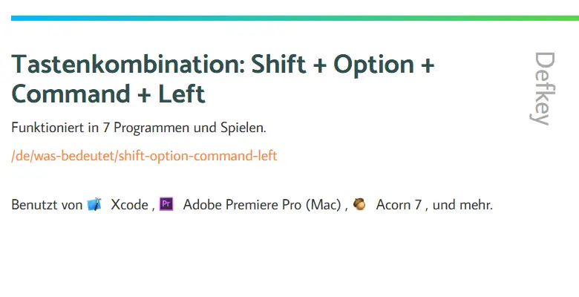Open the Acorn 7 text link
This screenshot has width=579, height=297.
coord(399,205)
